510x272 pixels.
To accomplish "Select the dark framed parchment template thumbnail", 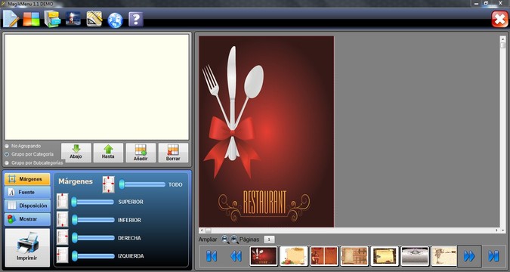I will click(x=385, y=256).
